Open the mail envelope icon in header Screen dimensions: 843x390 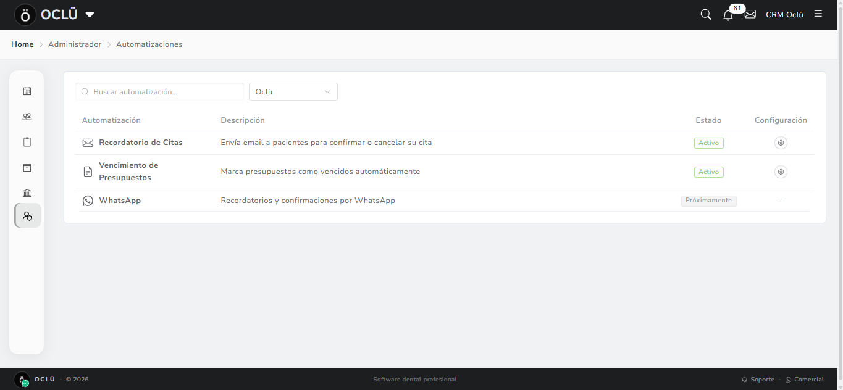(x=750, y=14)
